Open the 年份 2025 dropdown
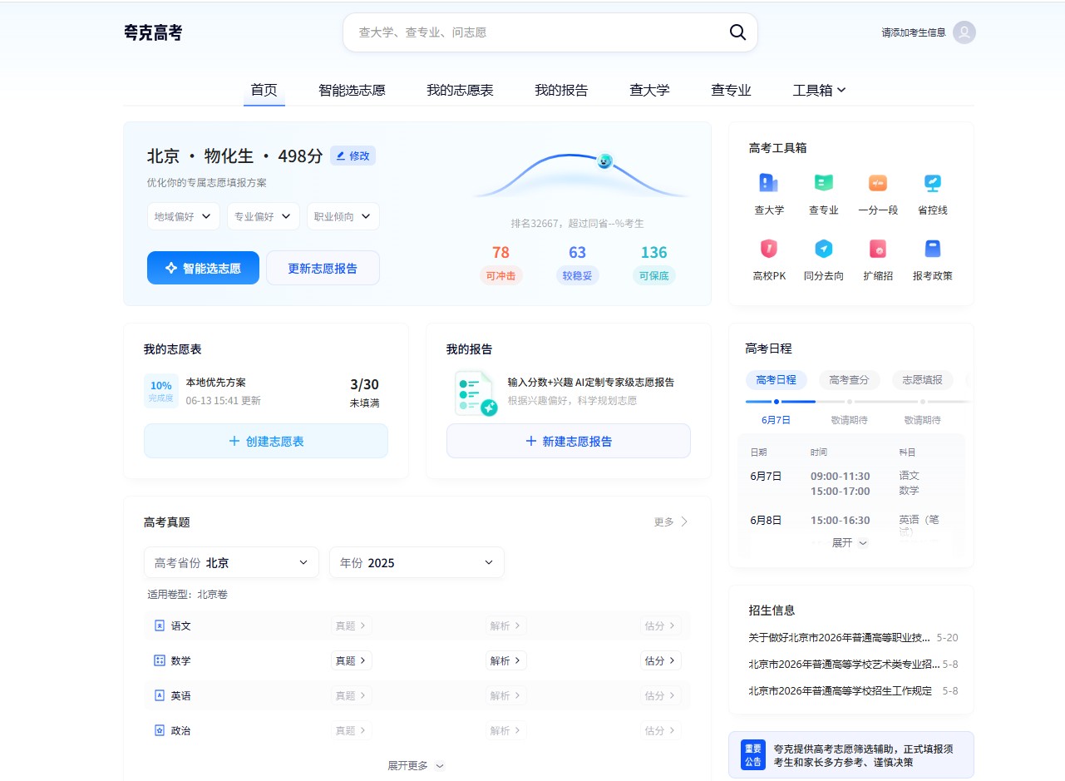 tap(417, 562)
